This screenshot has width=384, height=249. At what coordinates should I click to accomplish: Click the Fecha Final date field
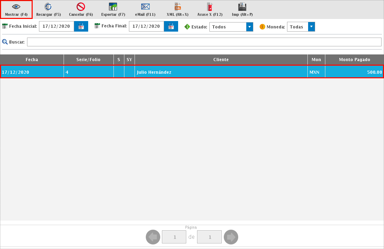147,27
